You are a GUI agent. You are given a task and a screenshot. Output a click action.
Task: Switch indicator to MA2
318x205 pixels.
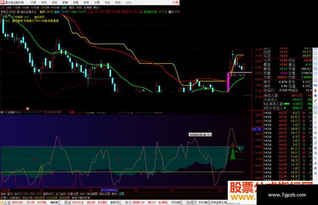pyautogui.click(x=82, y=194)
